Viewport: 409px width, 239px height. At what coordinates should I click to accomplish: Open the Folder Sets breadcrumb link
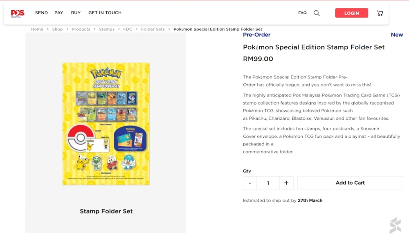tap(153, 29)
